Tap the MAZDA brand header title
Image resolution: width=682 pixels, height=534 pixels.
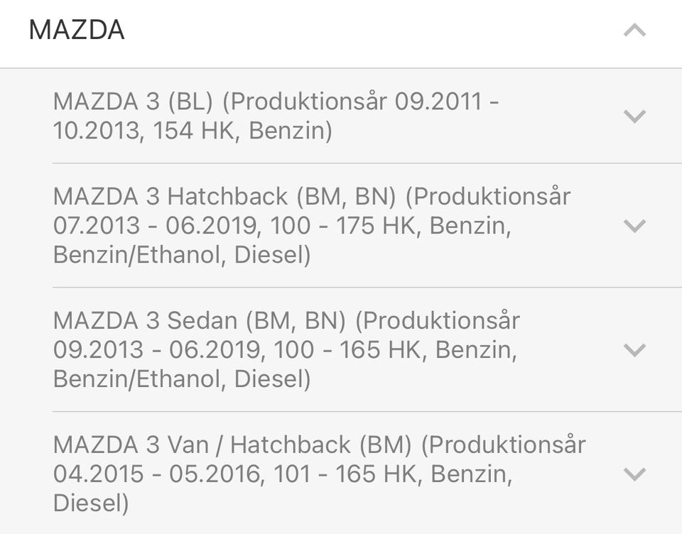(x=77, y=31)
